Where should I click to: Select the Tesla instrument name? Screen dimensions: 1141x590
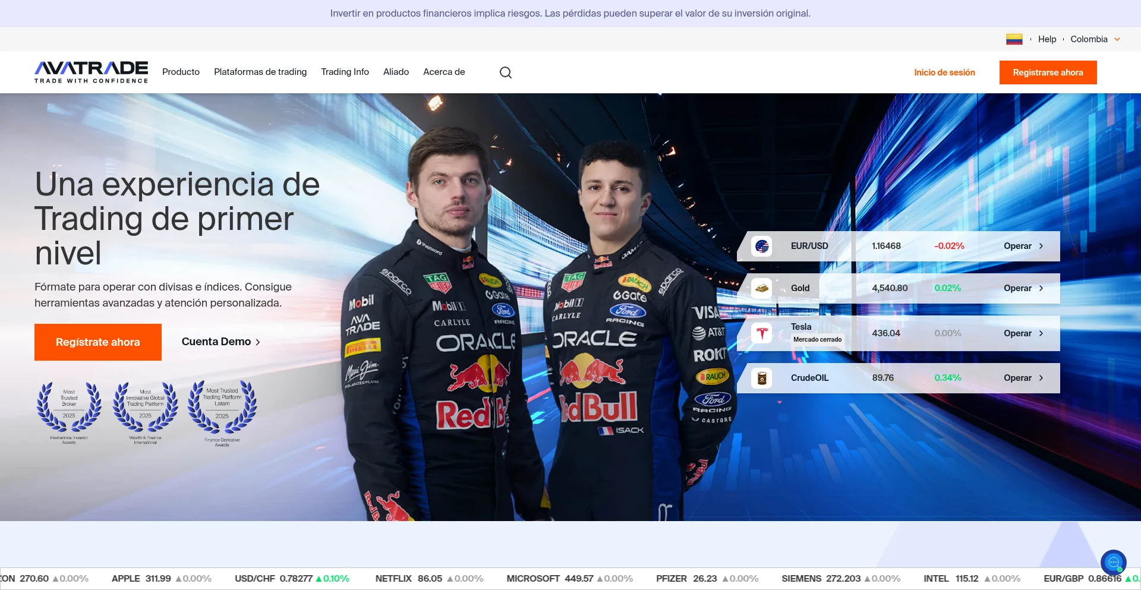pos(801,327)
